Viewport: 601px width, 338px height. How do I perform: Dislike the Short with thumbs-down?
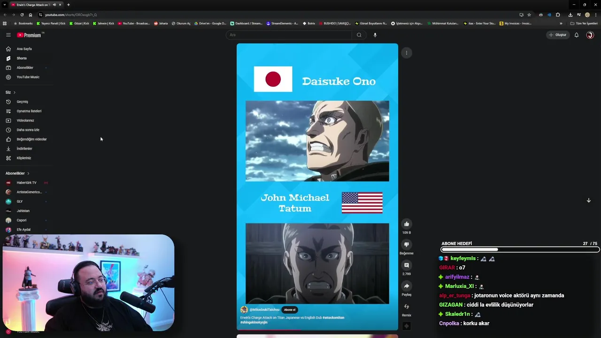407,245
